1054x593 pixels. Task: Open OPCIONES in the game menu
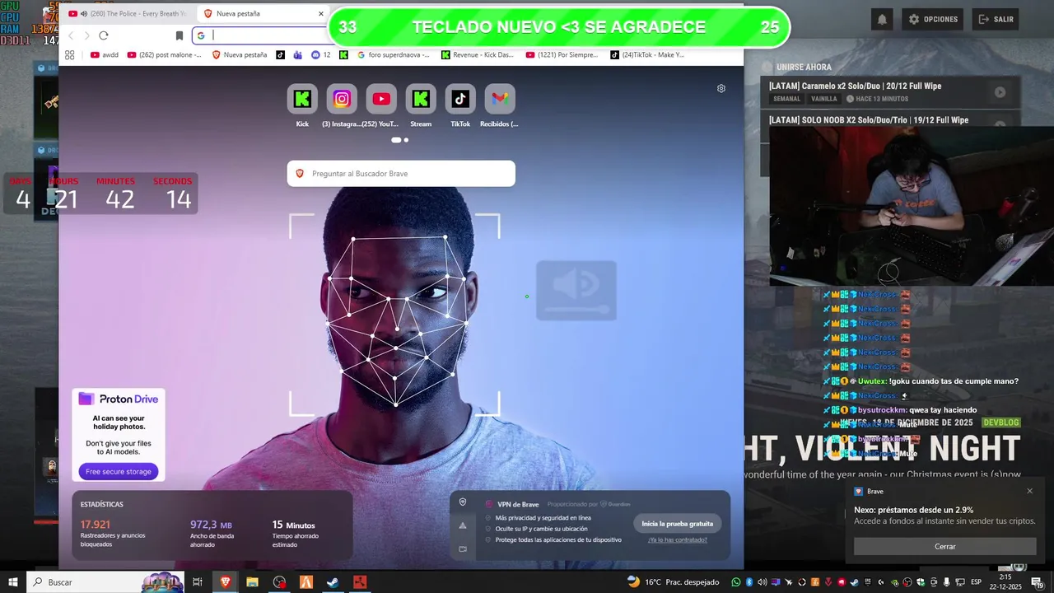point(933,19)
